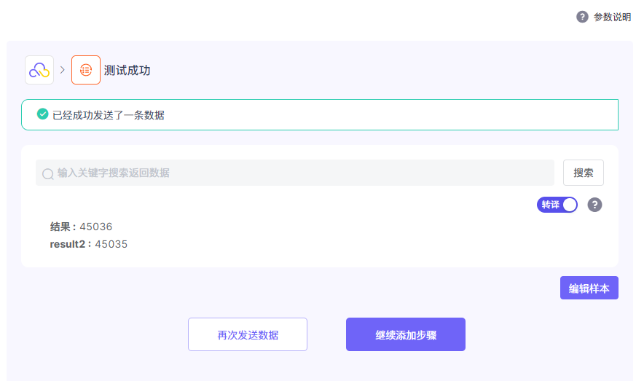Click 继续添加步骤 to add a step
The height and width of the screenshot is (381, 636).
coord(406,334)
